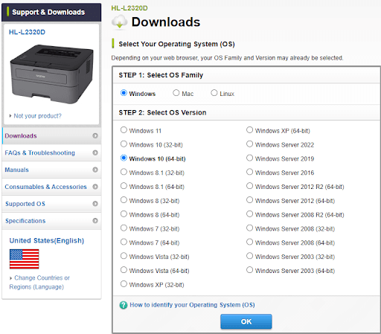Choose Windows Server 2022 radio option
Viewport: 381px width, 334px height.
[x=249, y=144]
